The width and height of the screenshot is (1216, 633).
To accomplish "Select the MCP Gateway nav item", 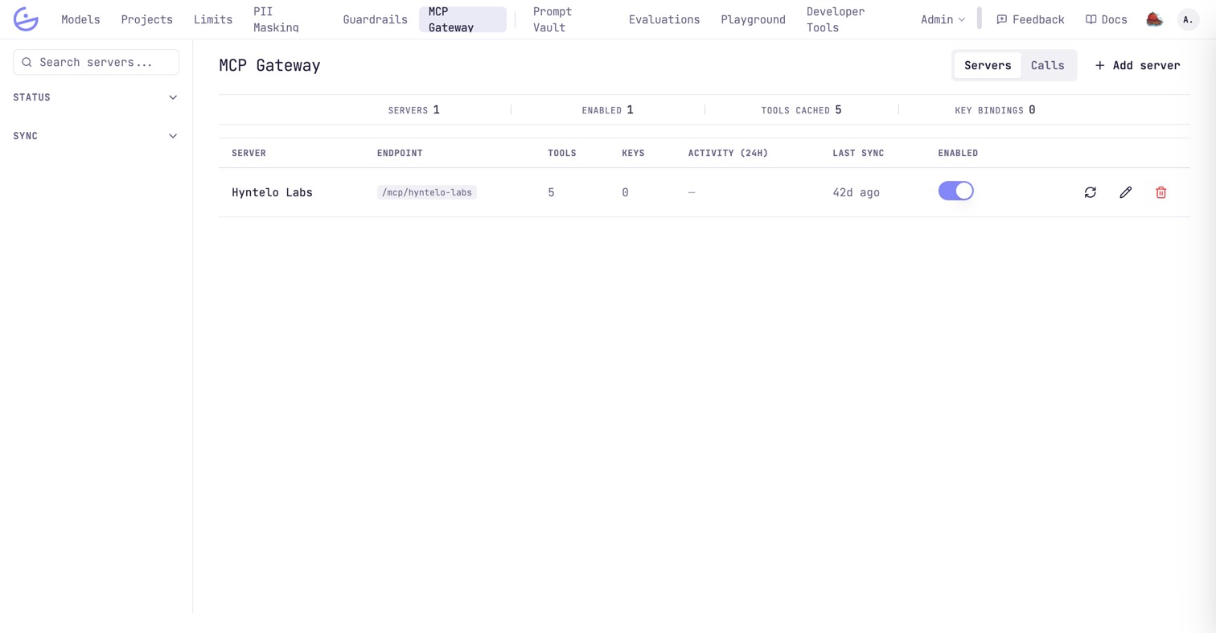I will pos(462,19).
